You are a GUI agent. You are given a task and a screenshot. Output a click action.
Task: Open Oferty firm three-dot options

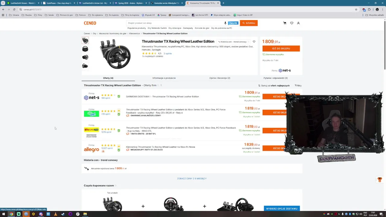coord(161,85)
